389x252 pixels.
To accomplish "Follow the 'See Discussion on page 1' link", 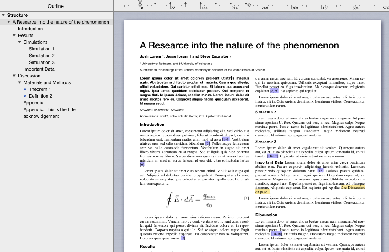I will [x=352, y=188].
